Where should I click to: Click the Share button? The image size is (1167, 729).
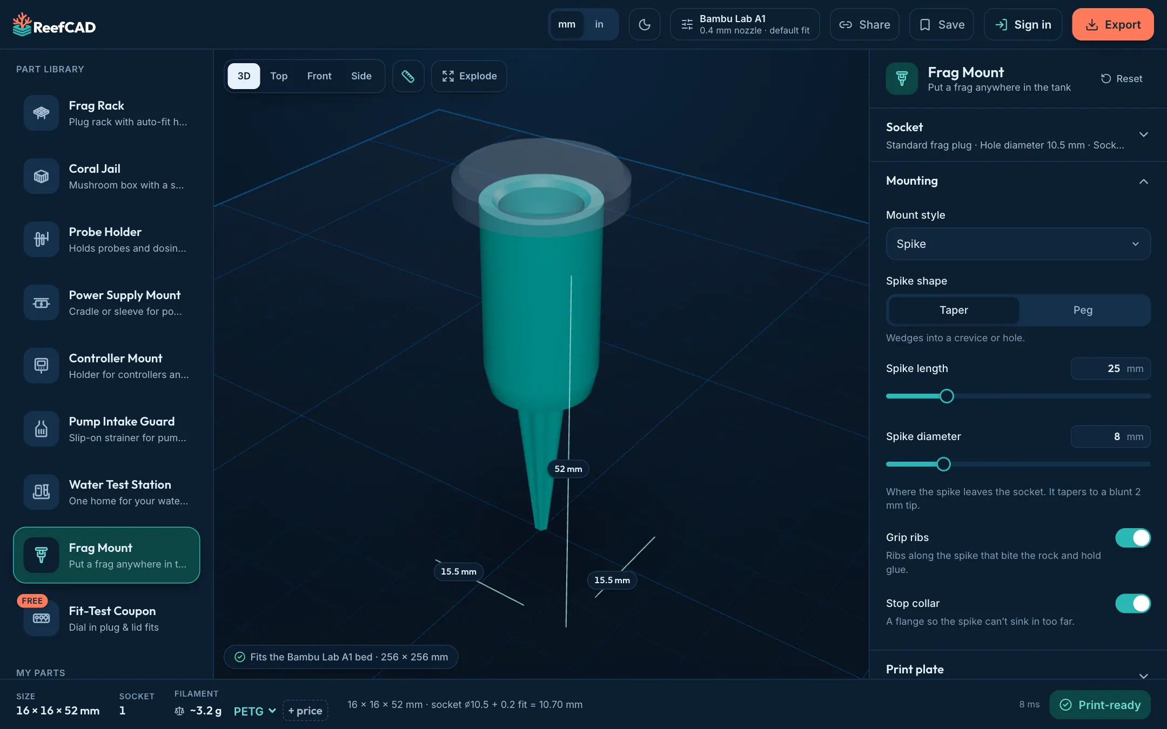(864, 24)
